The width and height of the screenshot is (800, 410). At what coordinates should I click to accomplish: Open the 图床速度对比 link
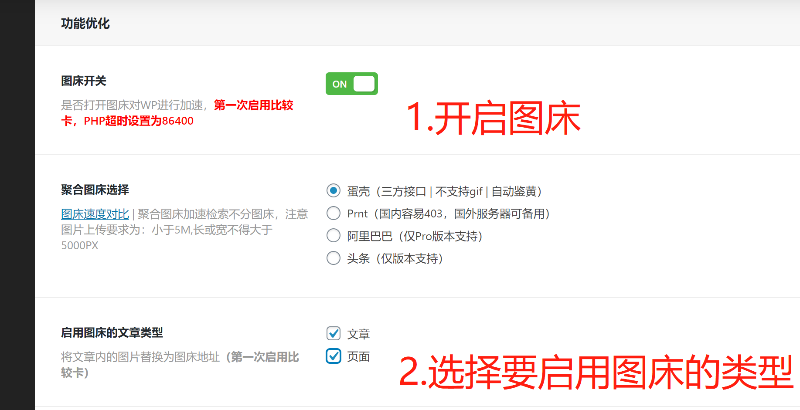click(94, 214)
